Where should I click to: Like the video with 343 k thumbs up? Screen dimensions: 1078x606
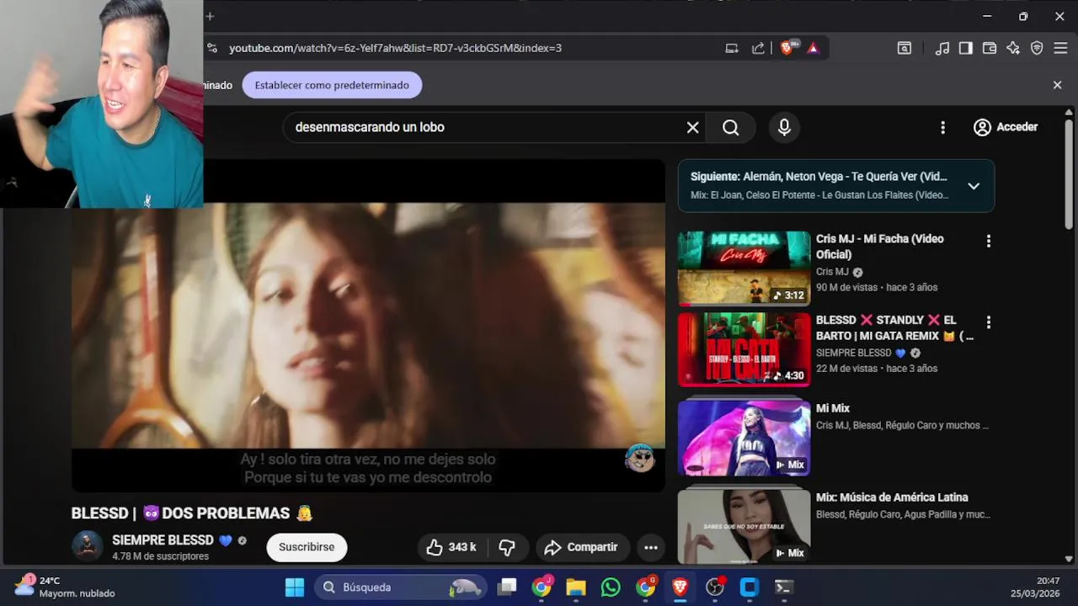451,547
